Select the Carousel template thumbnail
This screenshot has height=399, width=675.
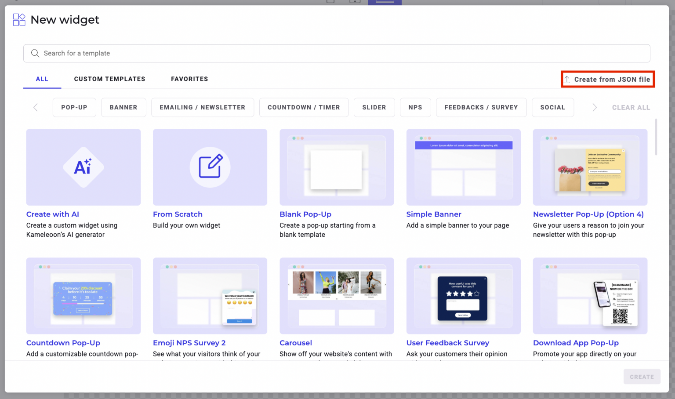[x=337, y=296]
